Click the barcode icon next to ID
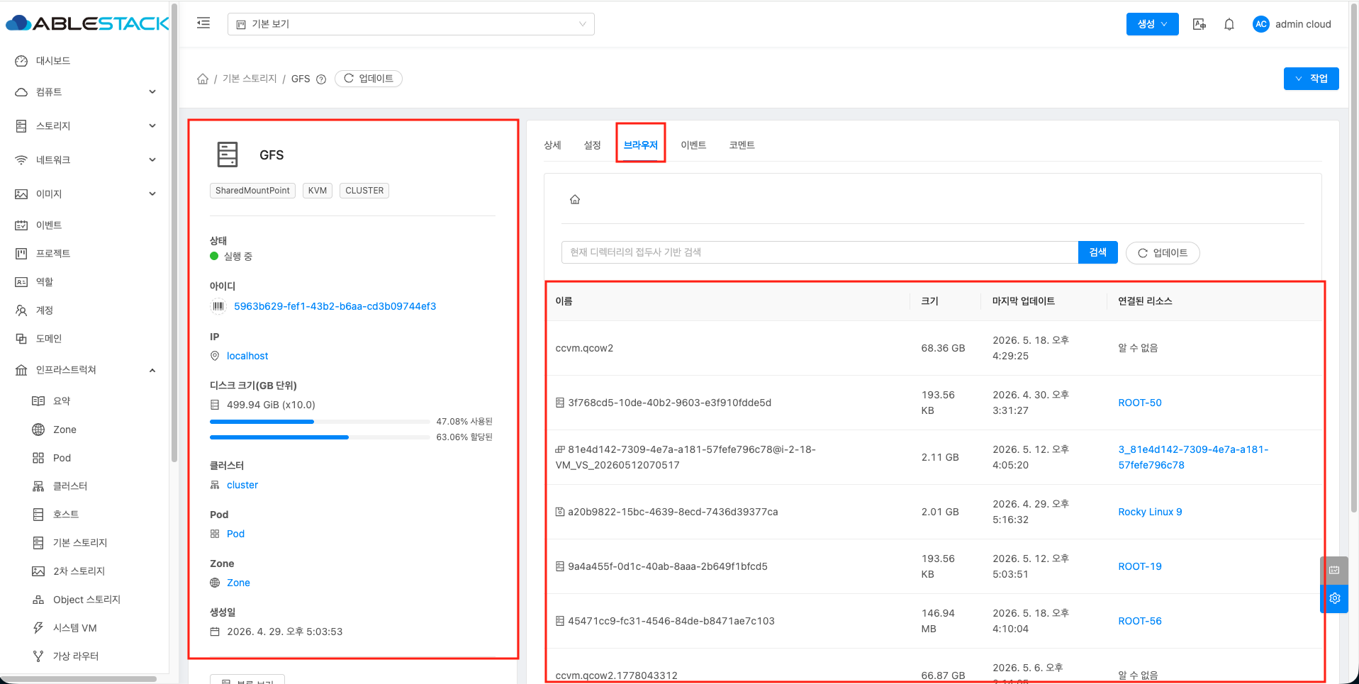The height and width of the screenshot is (684, 1359). point(218,306)
